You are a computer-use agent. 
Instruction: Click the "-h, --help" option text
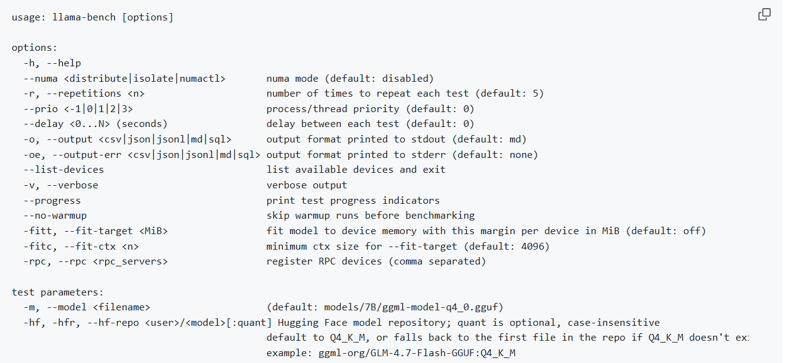52,63
